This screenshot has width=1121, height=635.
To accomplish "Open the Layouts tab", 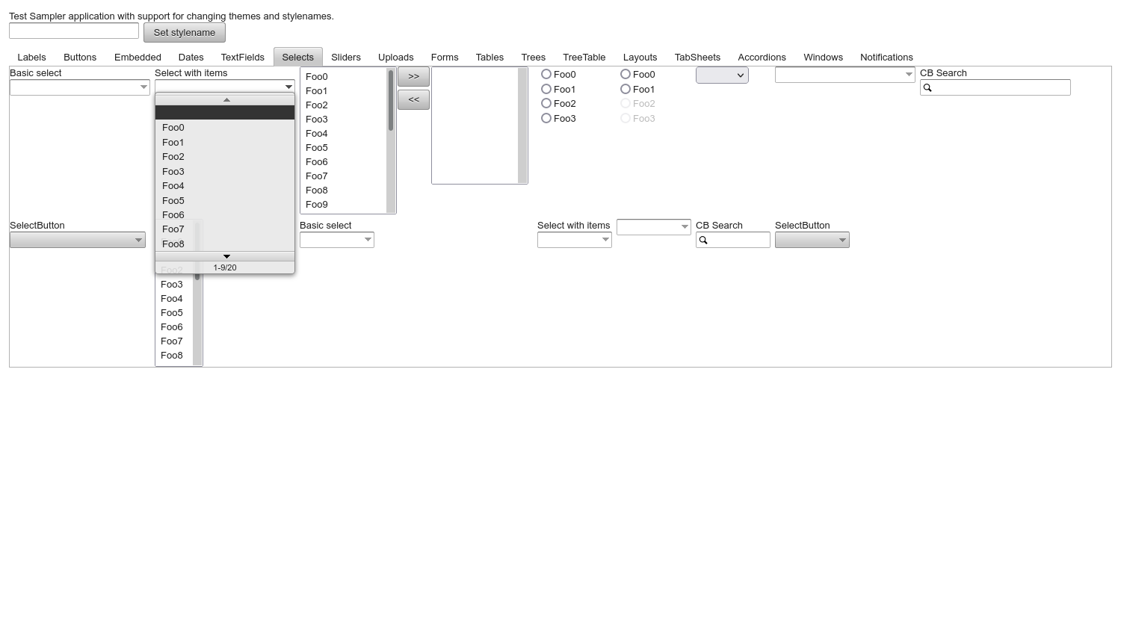I will [640, 57].
